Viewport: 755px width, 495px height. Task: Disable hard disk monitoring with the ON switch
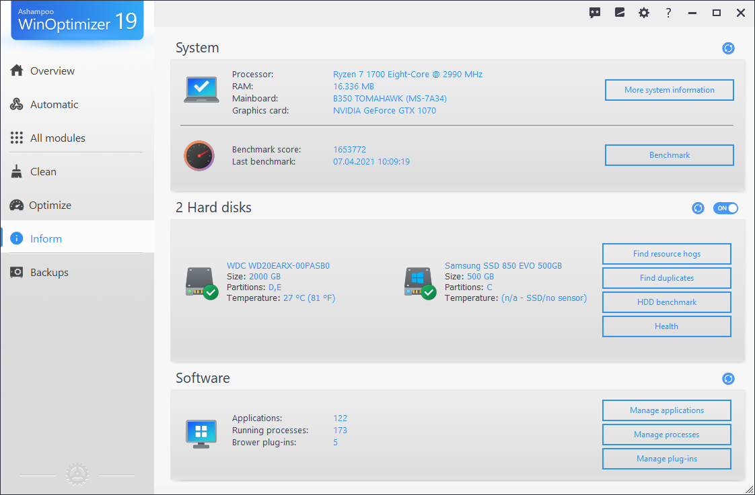[725, 208]
